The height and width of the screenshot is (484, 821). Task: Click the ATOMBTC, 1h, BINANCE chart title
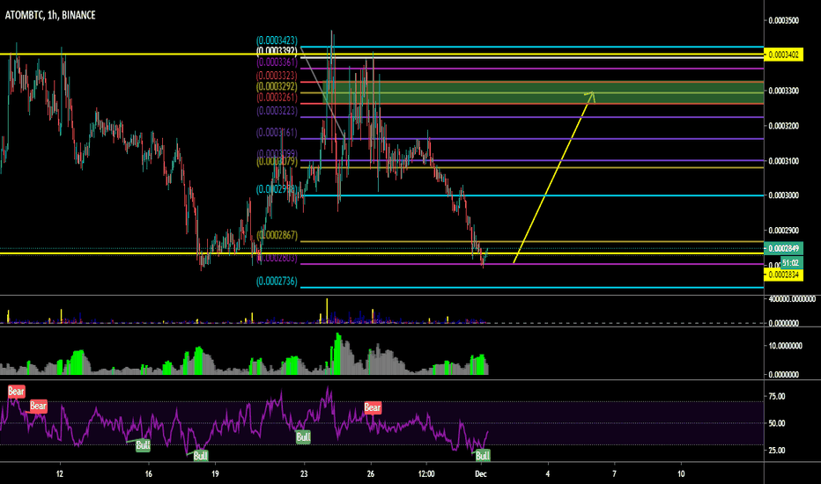50,15
